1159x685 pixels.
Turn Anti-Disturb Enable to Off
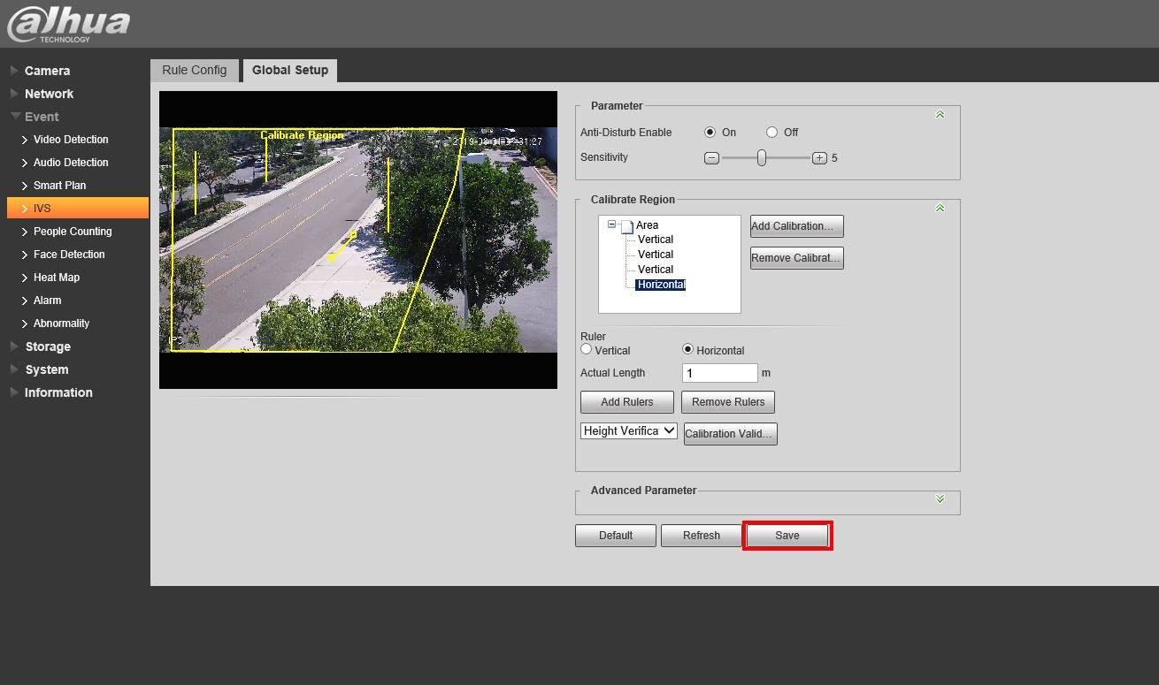click(x=771, y=133)
